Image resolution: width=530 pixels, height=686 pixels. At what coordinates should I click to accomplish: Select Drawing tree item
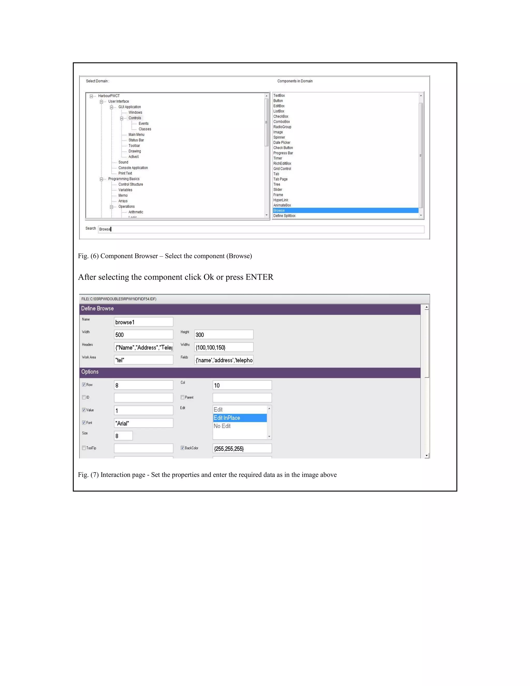tap(134, 151)
